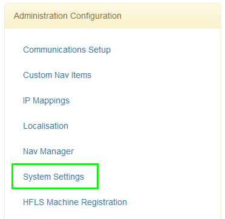Open Nav Manager

pos(48,151)
